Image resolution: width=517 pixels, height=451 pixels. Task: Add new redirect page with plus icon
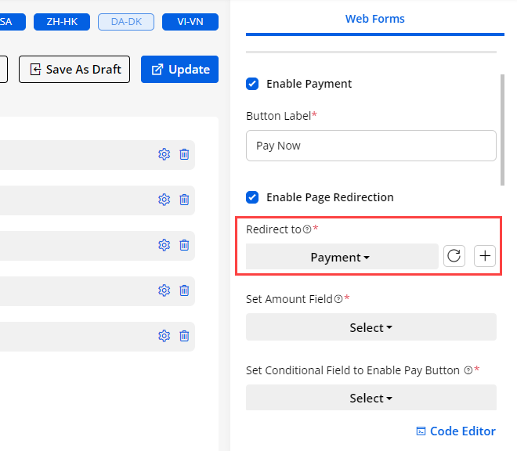pyautogui.click(x=485, y=256)
